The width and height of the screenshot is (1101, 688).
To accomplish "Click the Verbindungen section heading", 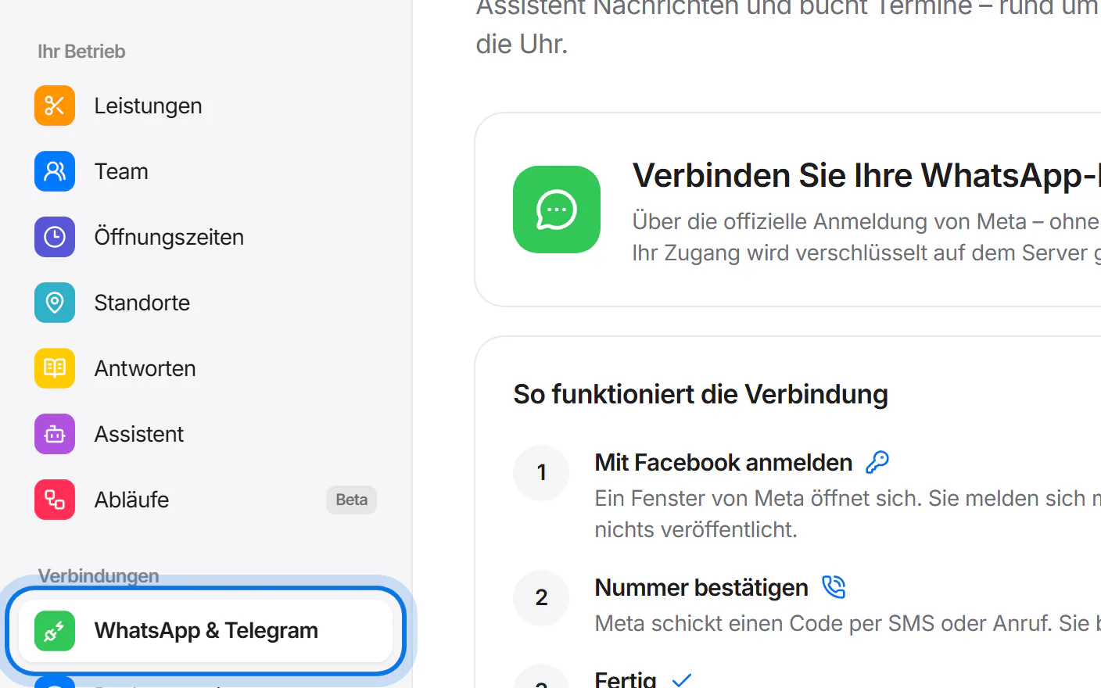I will click(x=99, y=576).
